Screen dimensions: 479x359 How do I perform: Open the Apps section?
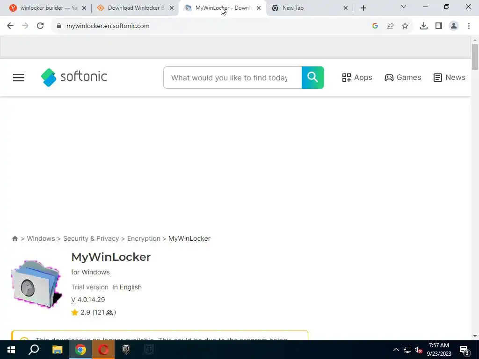(357, 78)
